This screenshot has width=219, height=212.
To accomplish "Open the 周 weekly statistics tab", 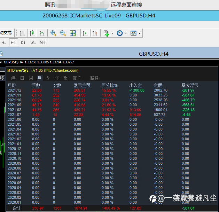I will point(31,78).
